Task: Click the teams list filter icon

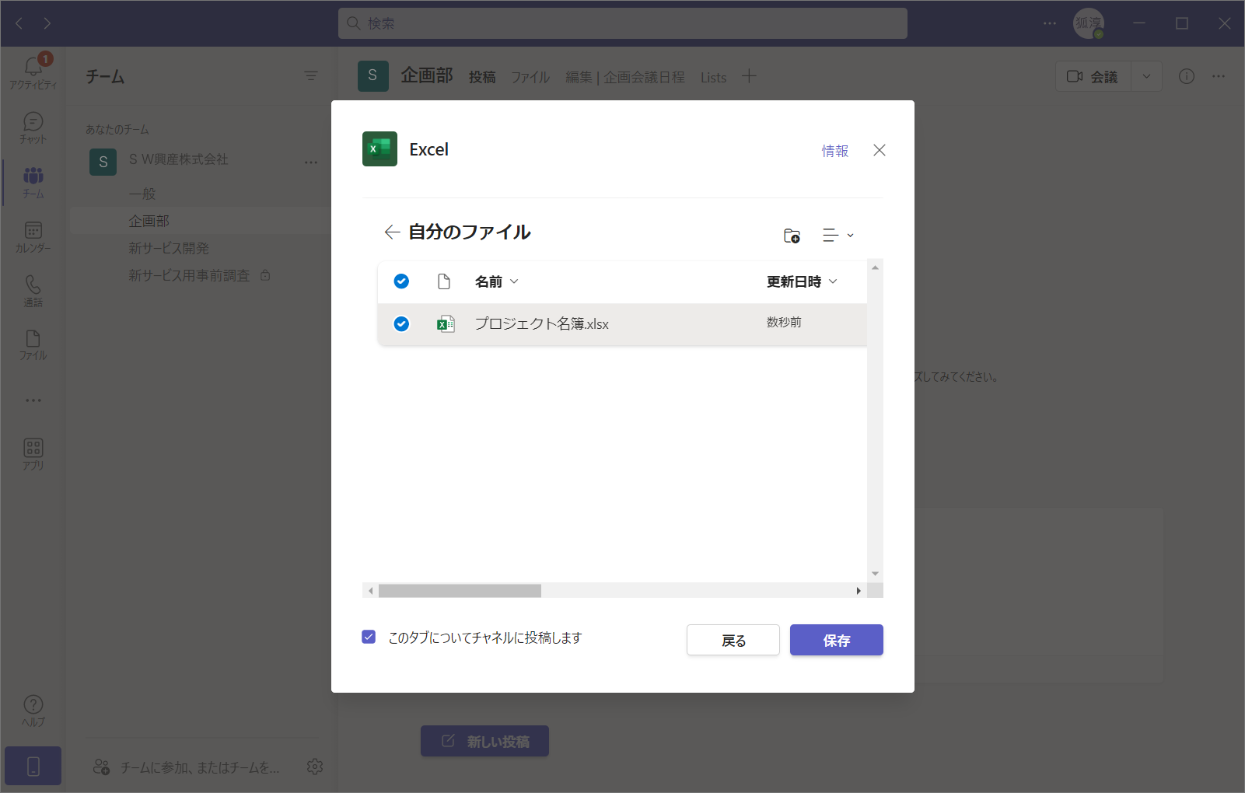Action: [x=311, y=75]
